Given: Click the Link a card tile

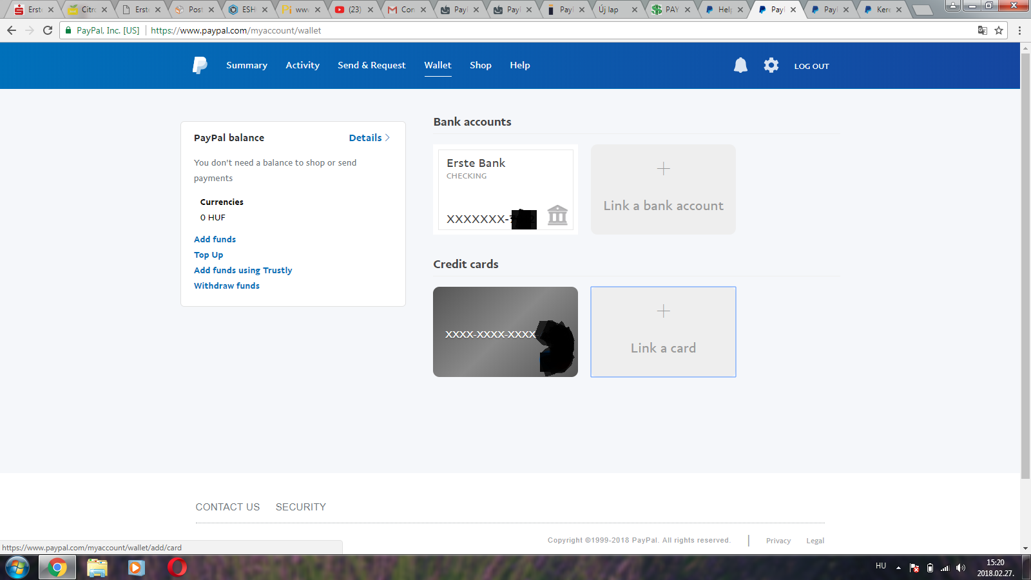Looking at the screenshot, I should click(x=663, y=332).
